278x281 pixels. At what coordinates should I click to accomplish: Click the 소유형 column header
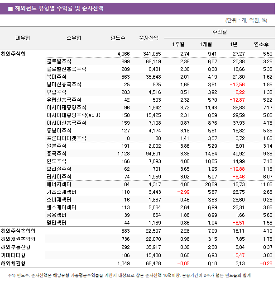pos(74,38)
